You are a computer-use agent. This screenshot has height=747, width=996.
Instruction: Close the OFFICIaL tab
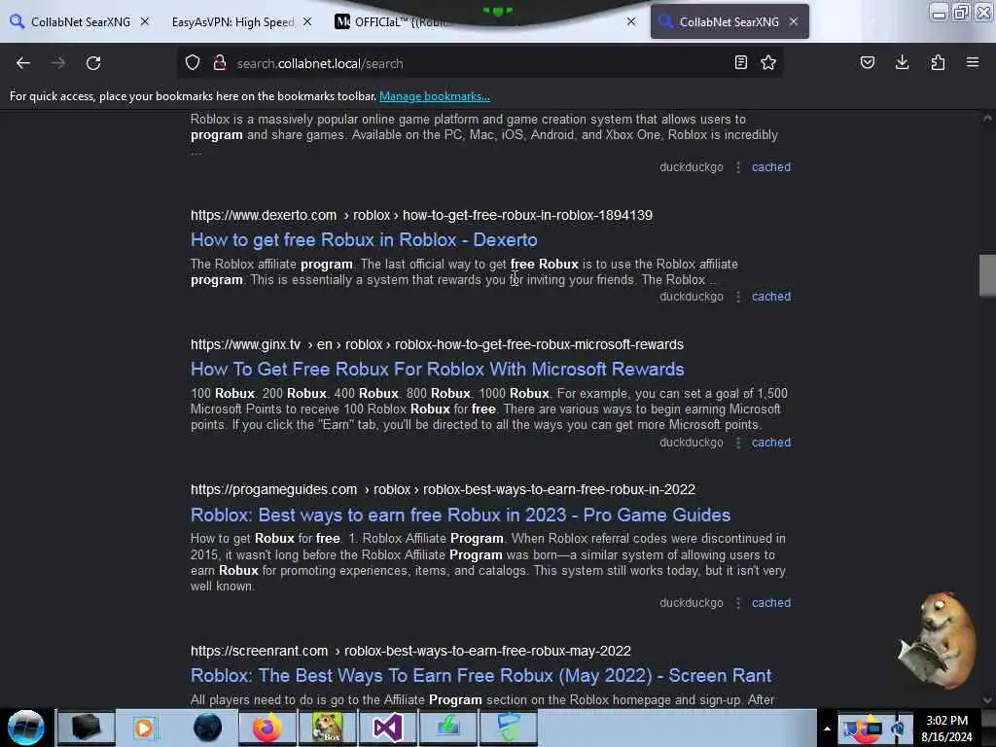click(x=631, y=21)
